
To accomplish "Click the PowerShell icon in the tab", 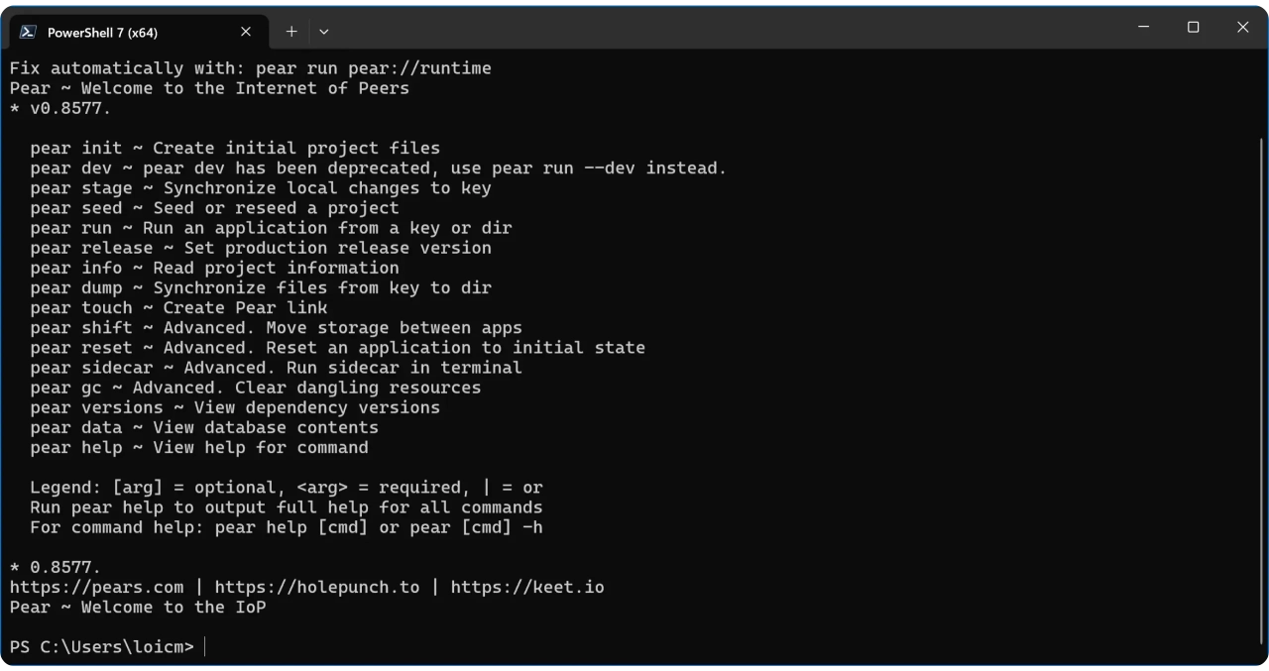I will coord(28,32).
